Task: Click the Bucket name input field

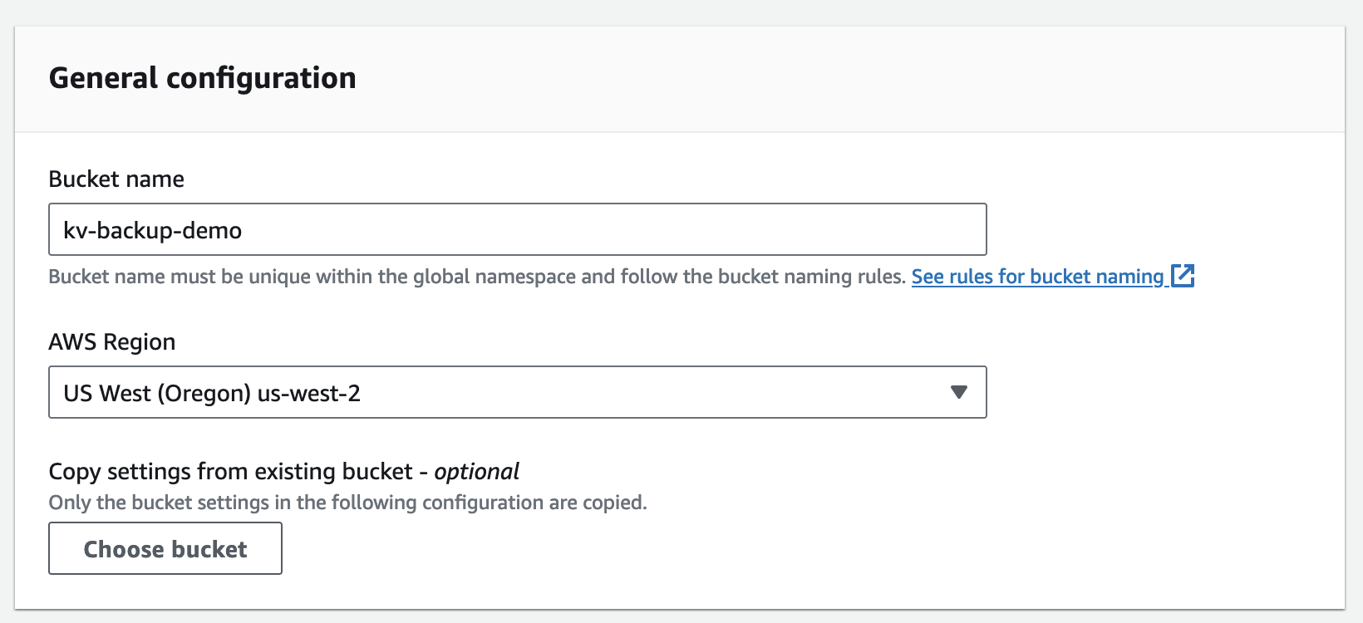Action: (x=518, y=229)
